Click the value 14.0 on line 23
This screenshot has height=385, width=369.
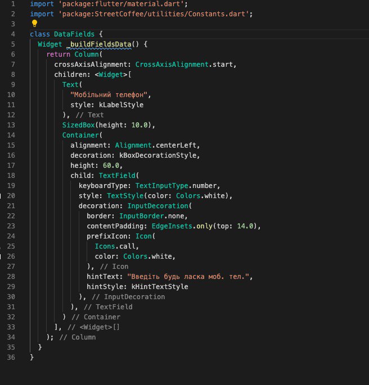click(245, 226)
